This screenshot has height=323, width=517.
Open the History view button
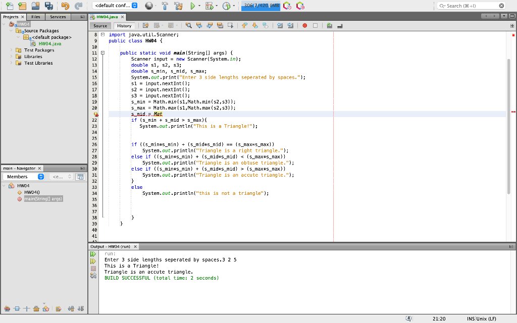point(124,26)
